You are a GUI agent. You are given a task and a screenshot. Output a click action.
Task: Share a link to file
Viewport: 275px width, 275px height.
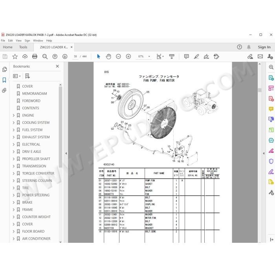pyautogui.click(x=250, y=57)
